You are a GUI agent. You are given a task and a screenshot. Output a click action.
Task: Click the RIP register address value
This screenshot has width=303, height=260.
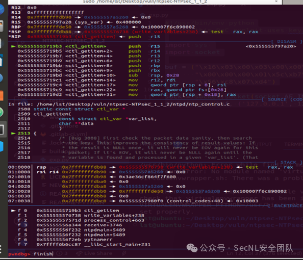49,37
